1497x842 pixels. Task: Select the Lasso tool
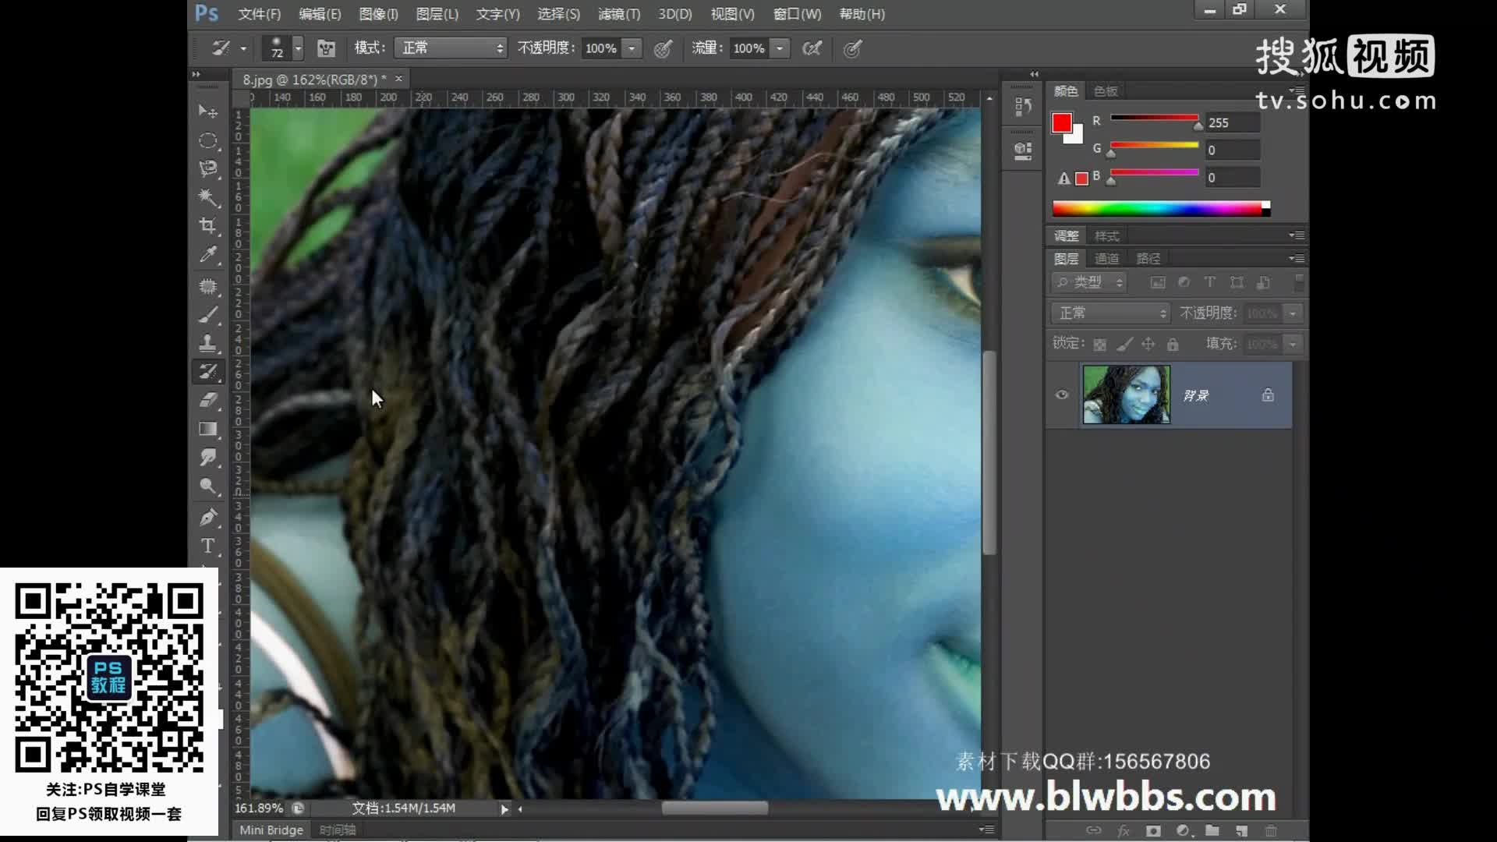point(208,168)
